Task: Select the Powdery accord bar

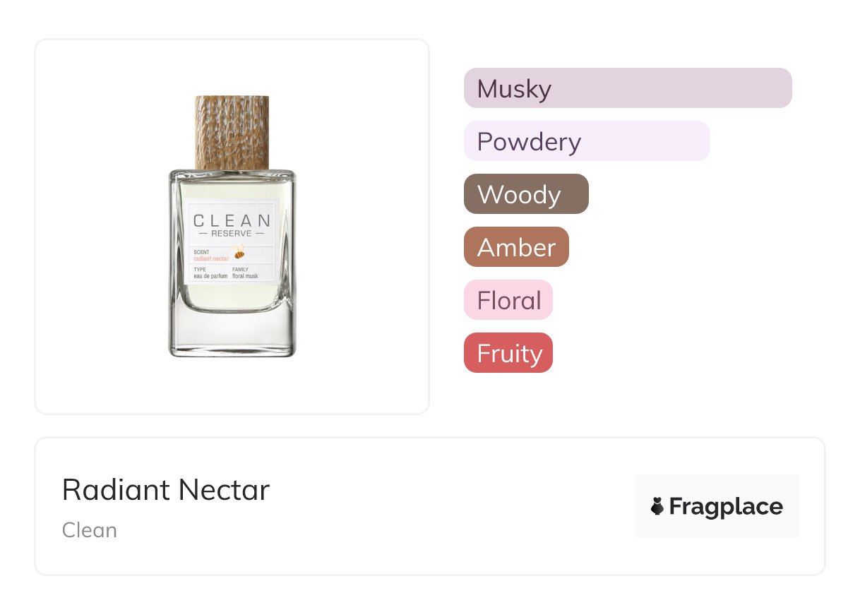Action: (586, 141)
